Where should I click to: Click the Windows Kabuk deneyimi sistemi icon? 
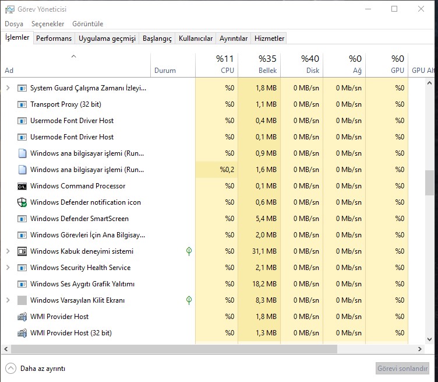pyautogui.click(x=22, y=251)
